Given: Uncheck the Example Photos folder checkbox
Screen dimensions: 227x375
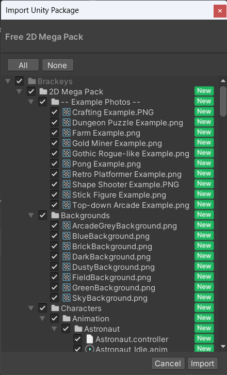Looking at the screenshot, I should pyautogui.click(x=43, y=102).
